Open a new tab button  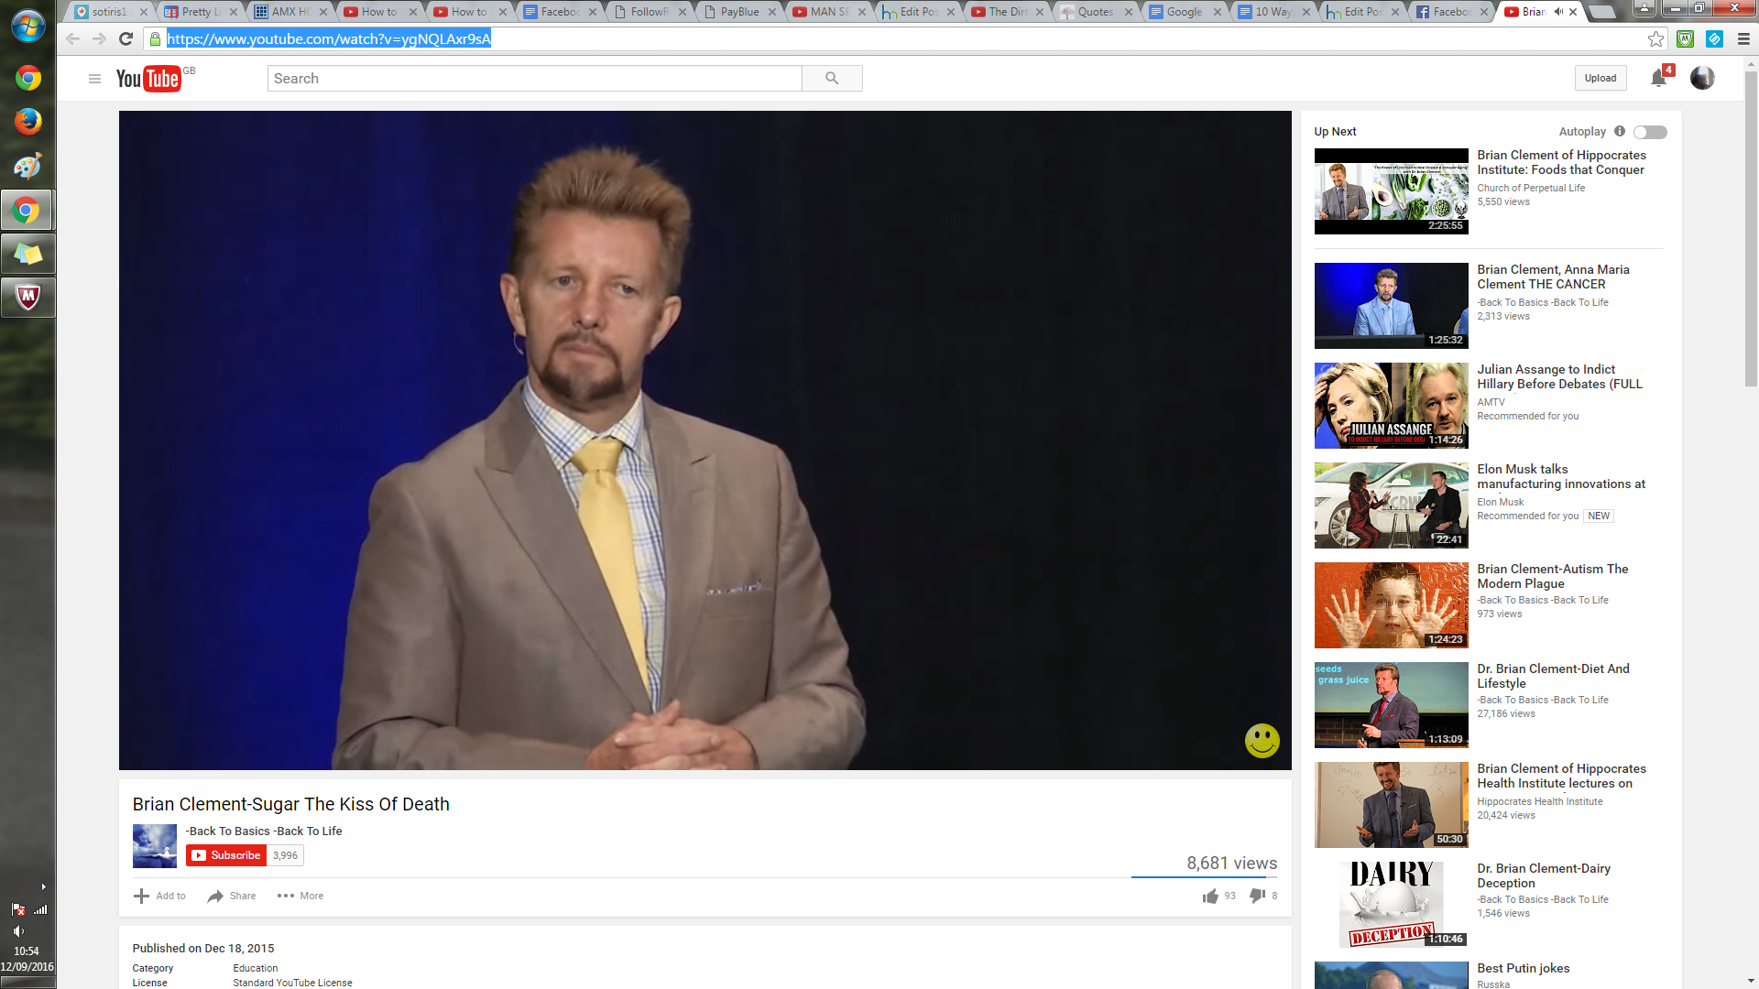coord(1601,12)
